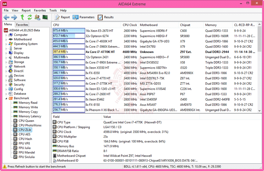Click the green Refresh icon
This screenshot has width=264, height=171.
coord(30,17)
